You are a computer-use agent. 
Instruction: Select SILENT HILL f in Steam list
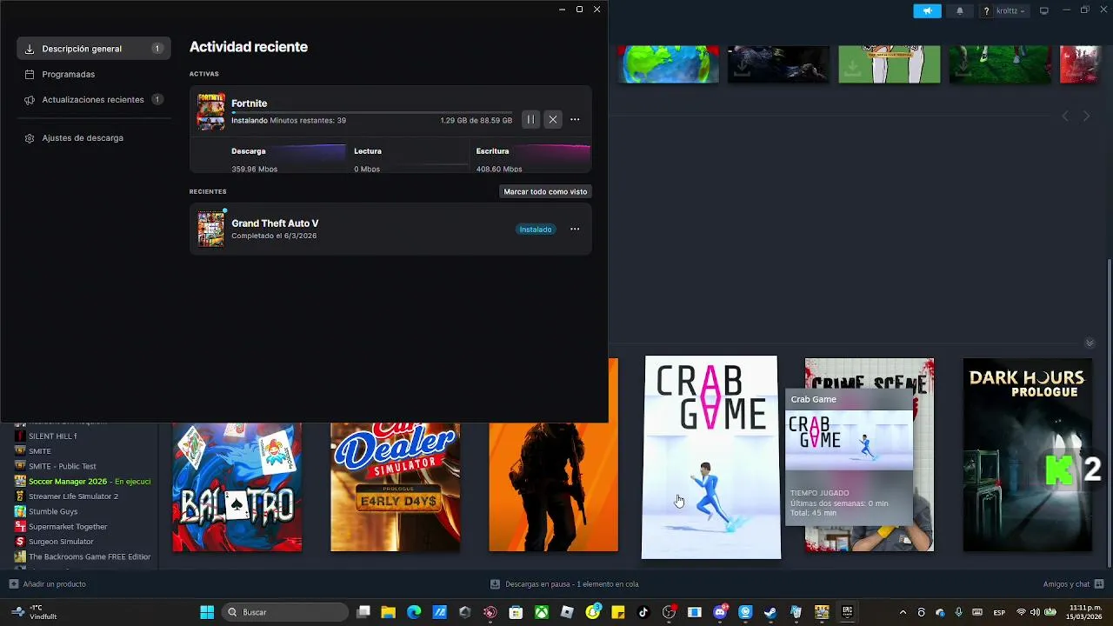click(53, 436)
